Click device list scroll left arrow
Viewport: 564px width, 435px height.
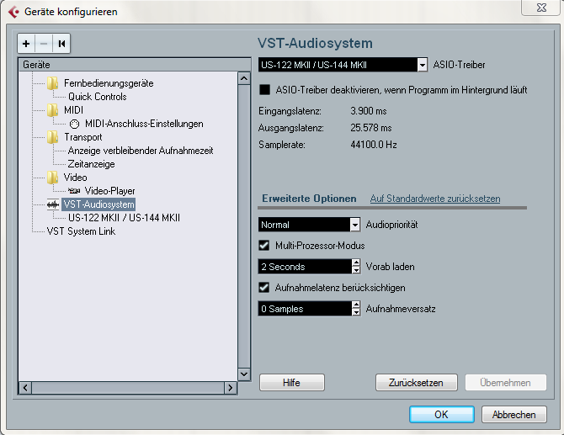pyautogui.click(x=25, y=388)
